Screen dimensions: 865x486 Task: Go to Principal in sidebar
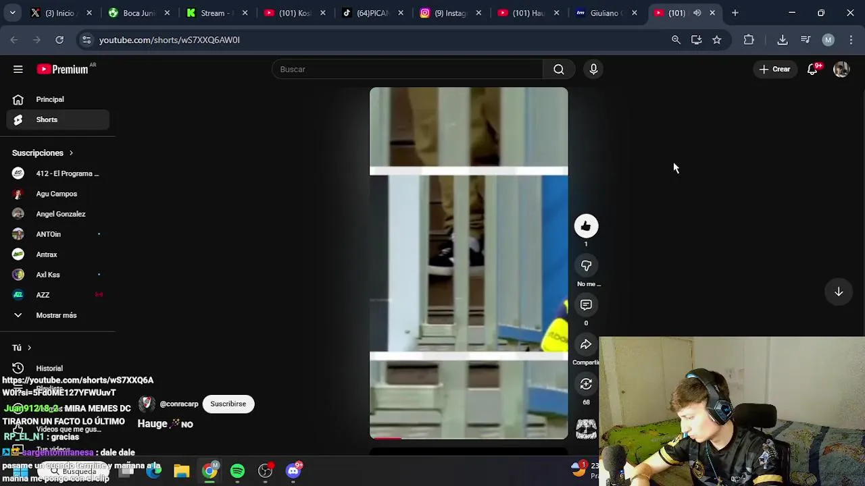(x=57, y=99)
